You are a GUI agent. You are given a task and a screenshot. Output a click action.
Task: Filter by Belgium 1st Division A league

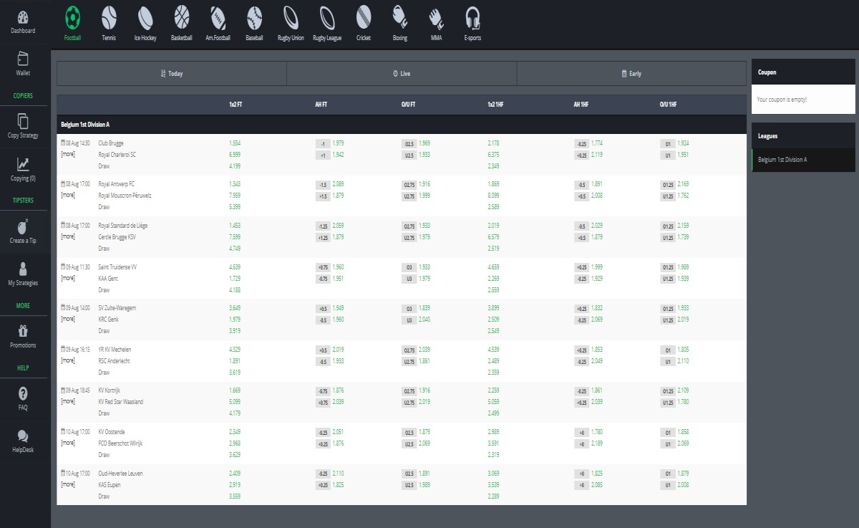pos(803,160)
